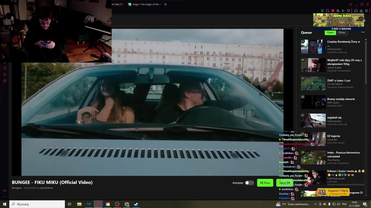Open the Opera pinboards pin icon
The width and height of the screenshot is (371, 208).
(322, 11)
